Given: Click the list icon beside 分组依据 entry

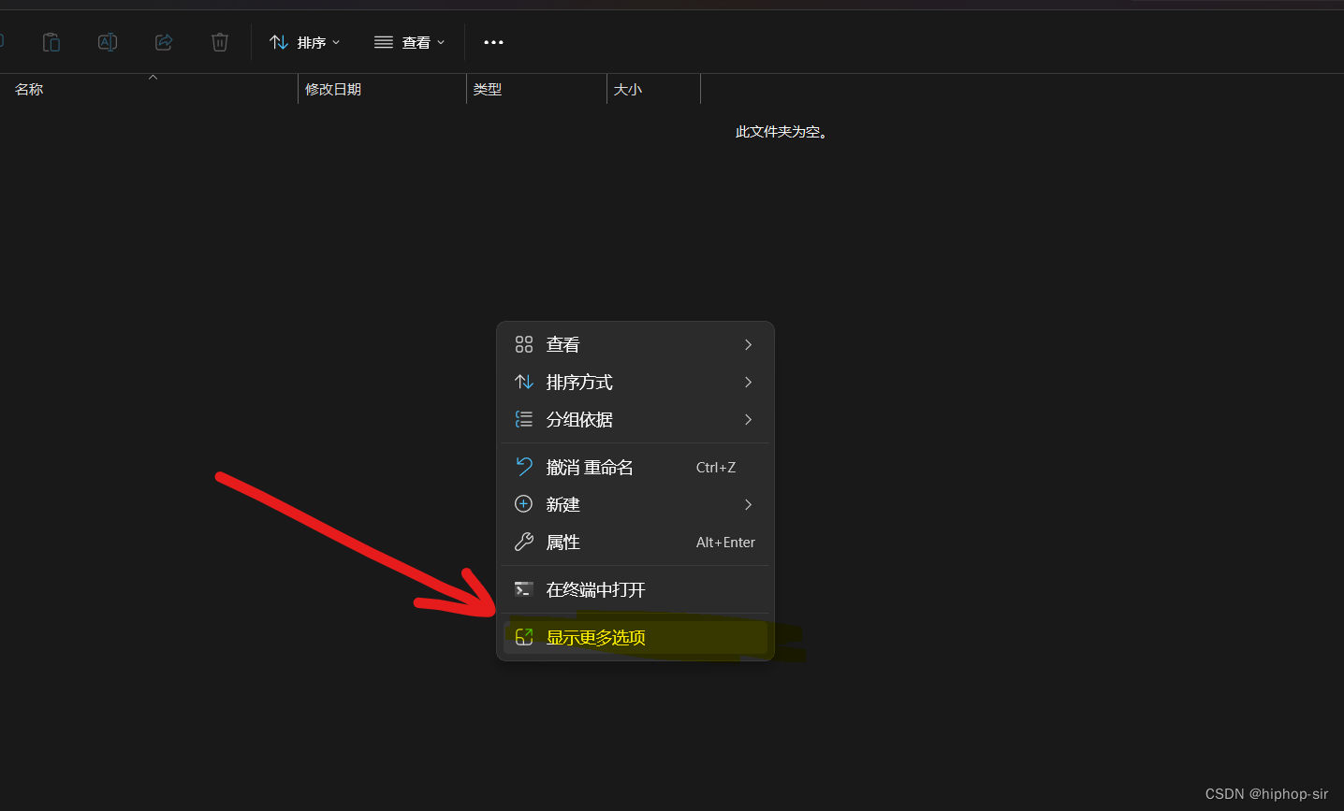Looking at the screenshot, I should [x=524, y=419].
